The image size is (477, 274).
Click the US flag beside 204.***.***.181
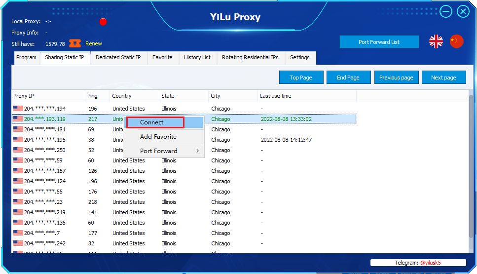(18, 129)
